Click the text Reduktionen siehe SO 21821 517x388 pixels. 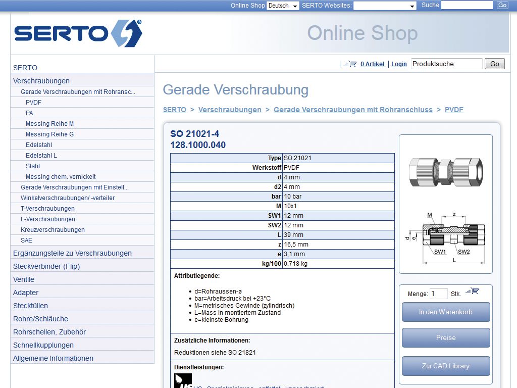click(215, 352)
